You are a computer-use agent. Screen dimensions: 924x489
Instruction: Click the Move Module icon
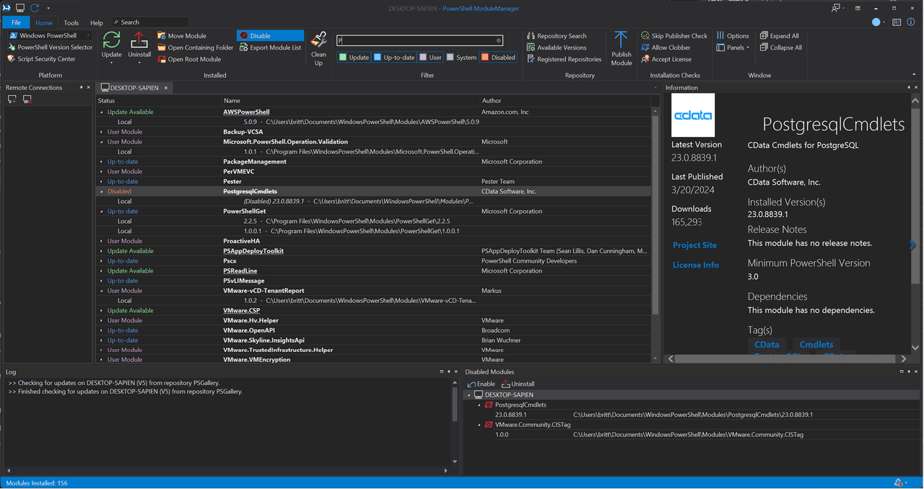[162, 35]
